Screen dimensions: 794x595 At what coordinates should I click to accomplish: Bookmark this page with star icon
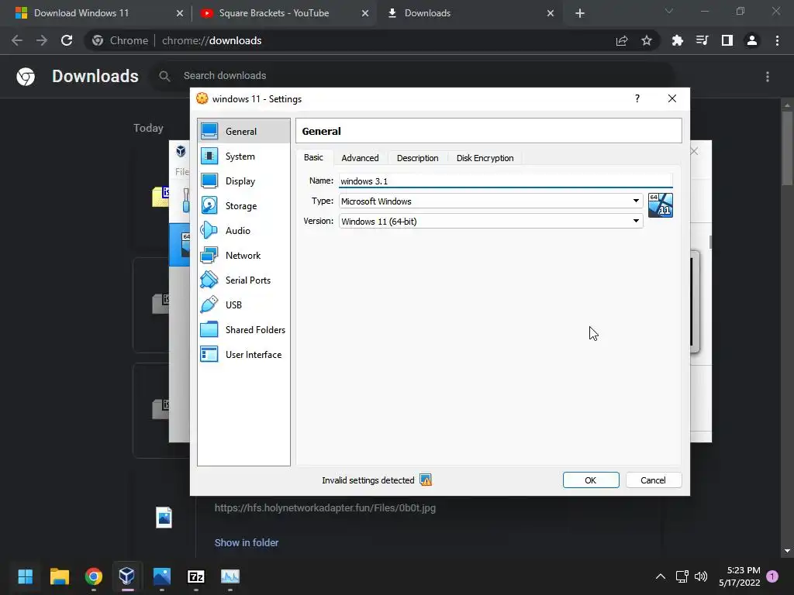point(646,40)
